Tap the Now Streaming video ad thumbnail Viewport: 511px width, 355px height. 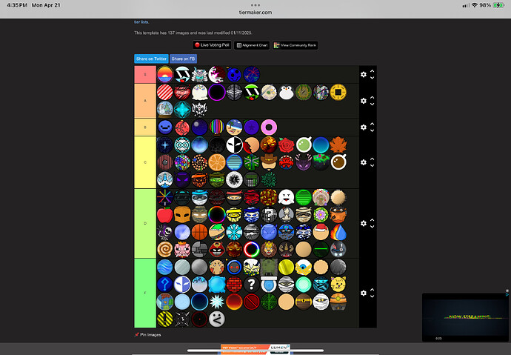point(465,317)
